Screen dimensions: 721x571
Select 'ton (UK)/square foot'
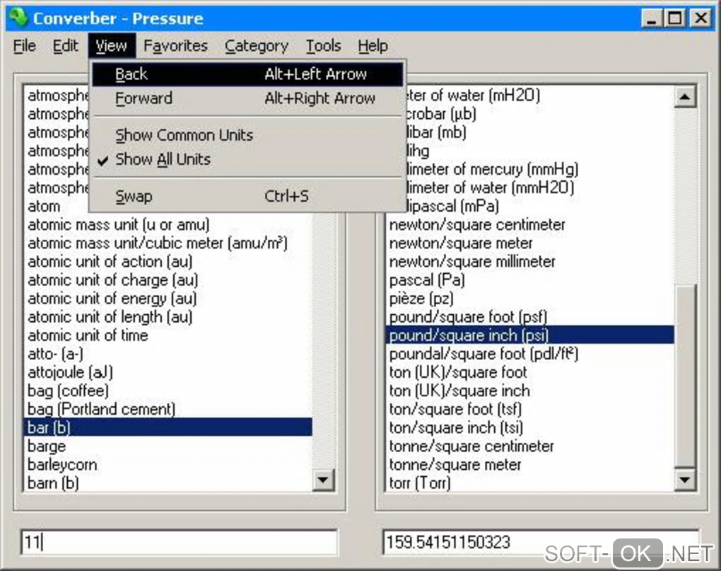530,372
